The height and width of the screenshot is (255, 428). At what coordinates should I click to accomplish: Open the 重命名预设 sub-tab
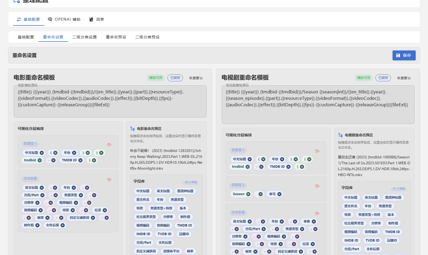[x=116, y=37]
